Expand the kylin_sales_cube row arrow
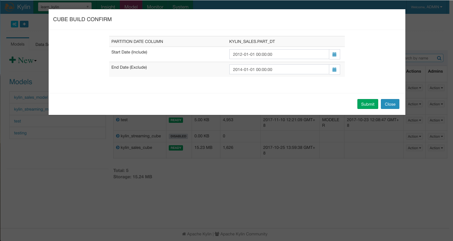 118,148
